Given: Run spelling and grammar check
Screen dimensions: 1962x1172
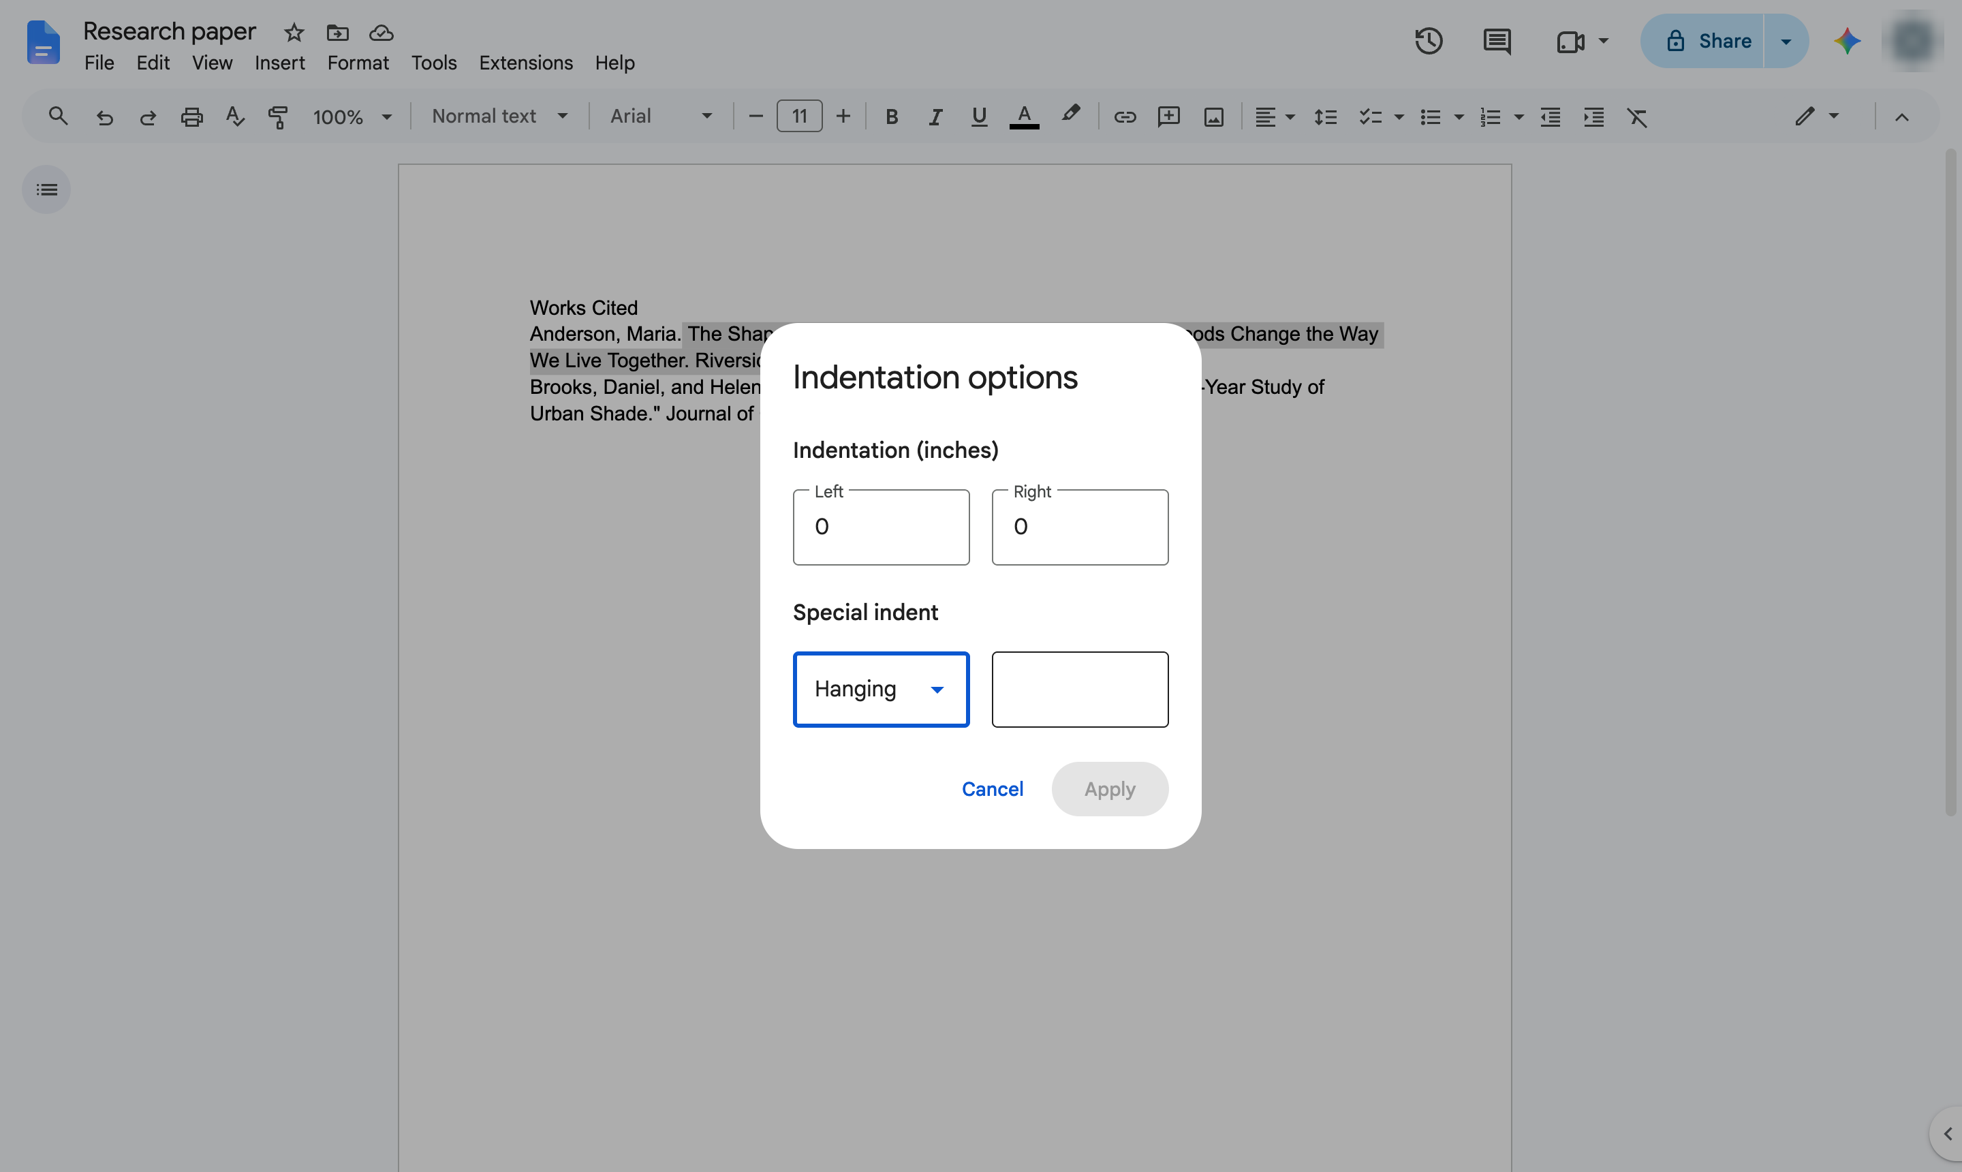Looking at the screenshot, I should click(x=235, y=117).
